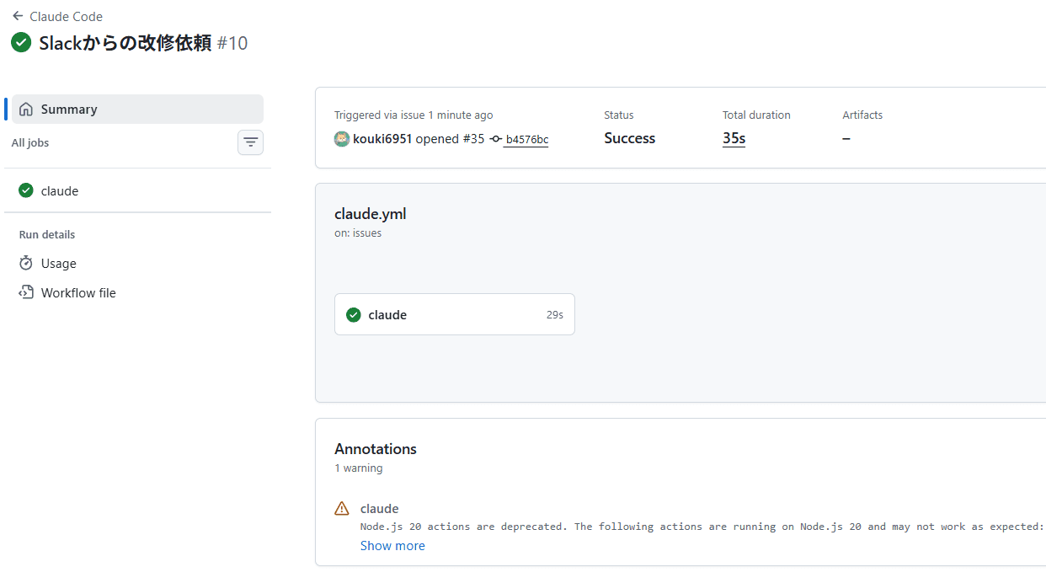Click the Summary home icon
This screenshot has width=1046, height=583.
click(26, 109)
